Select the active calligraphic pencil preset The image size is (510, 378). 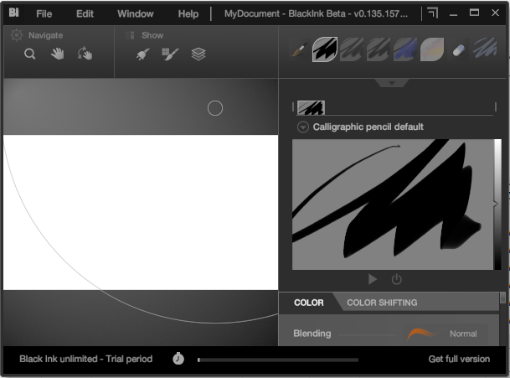click(325, 49)
